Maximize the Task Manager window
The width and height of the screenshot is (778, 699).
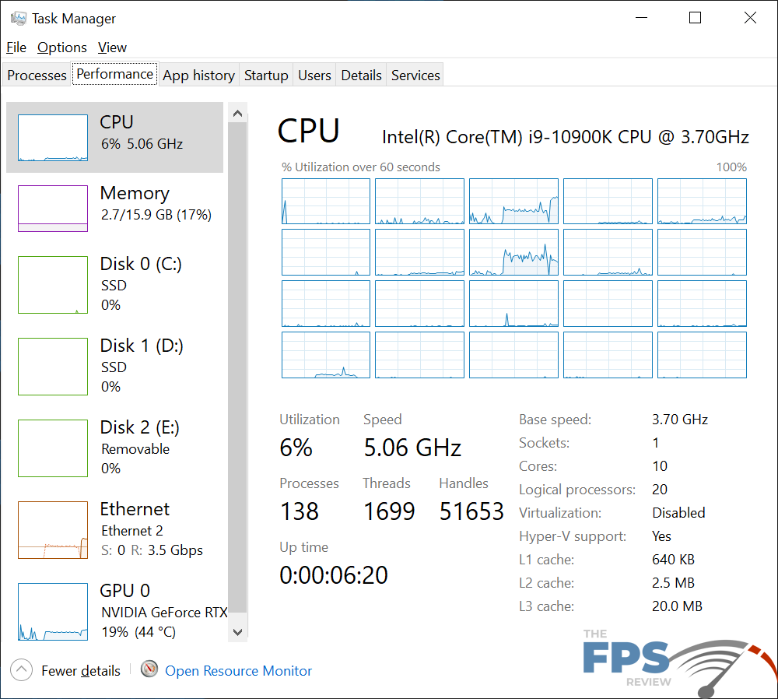pos(695,18)
